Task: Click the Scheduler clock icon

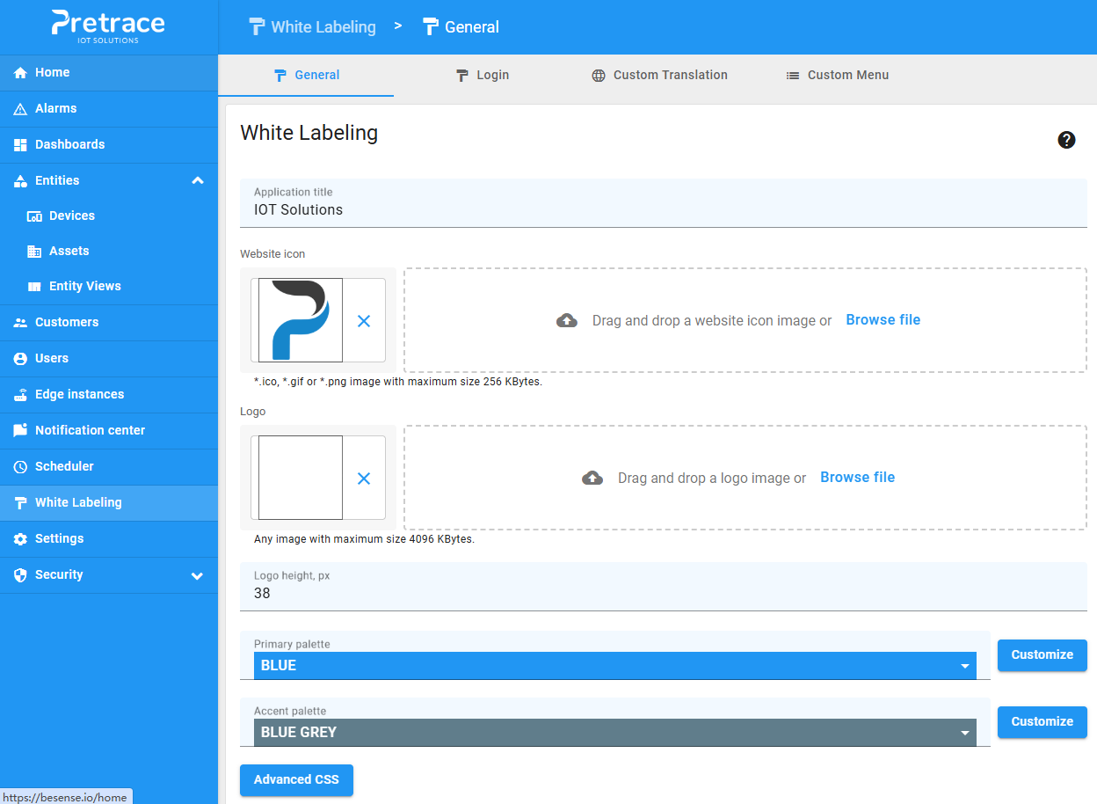Action: 20,467
